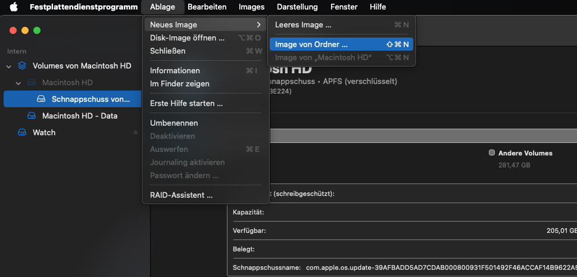The width and height of the screenshot is (577, 277).
Task: Click the 281,47 GB value
Action: (x=514, y=166)
